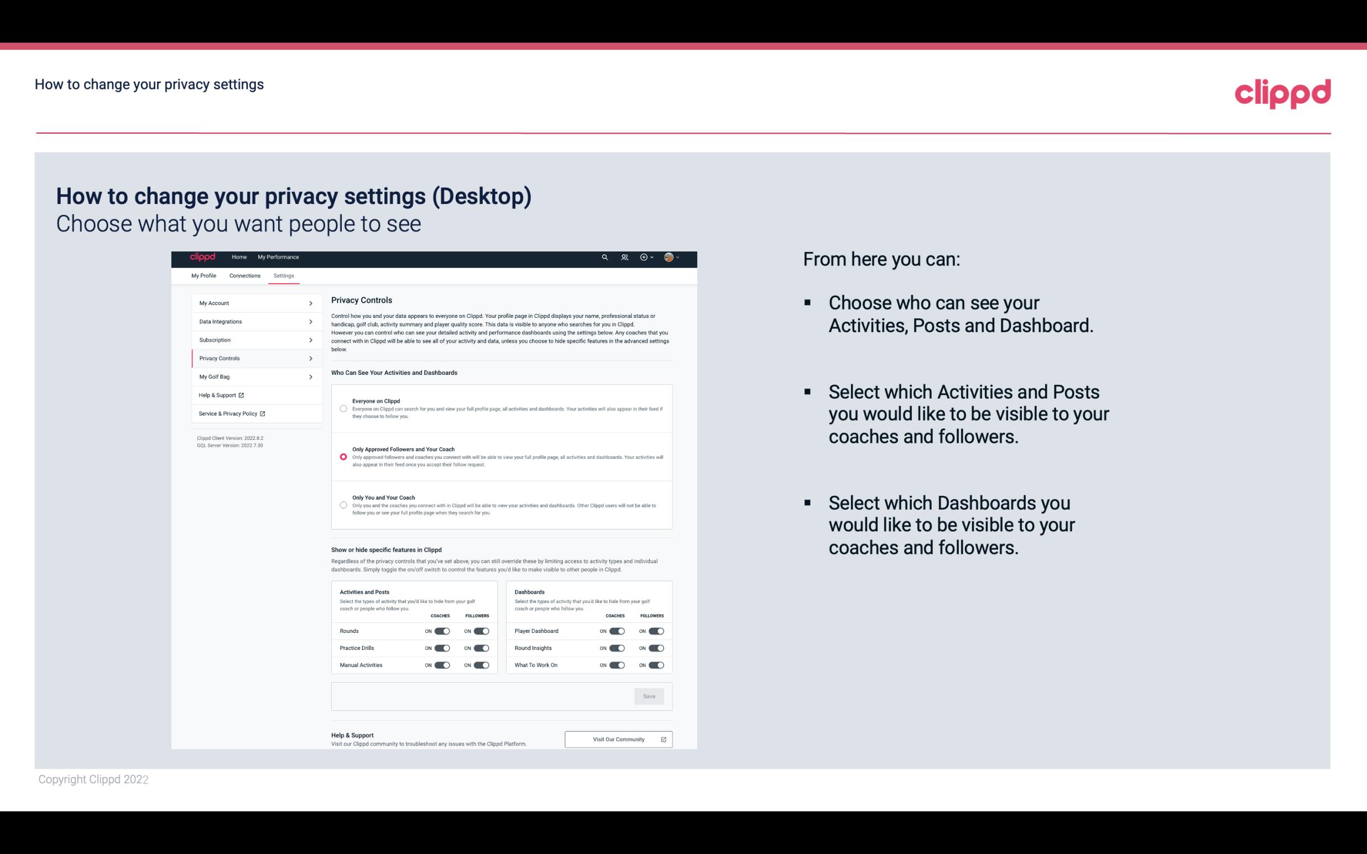Image resolution: width=1367 pixels, height=854 pixels.
Task: Expand the Subscription section
Action: pyautogui.click(x=254, y=339)
